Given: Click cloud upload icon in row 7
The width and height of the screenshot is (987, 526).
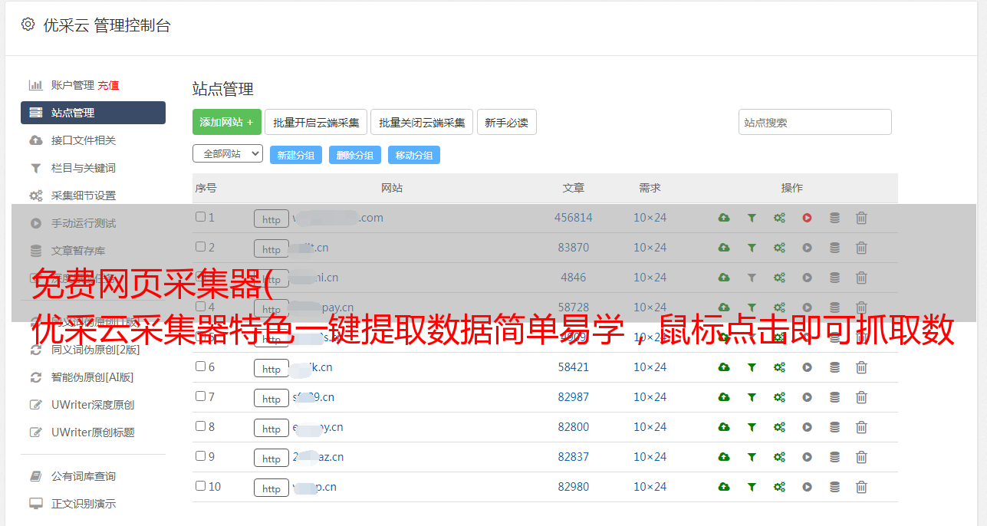Looking at the screenshot, I should point(724,397).
